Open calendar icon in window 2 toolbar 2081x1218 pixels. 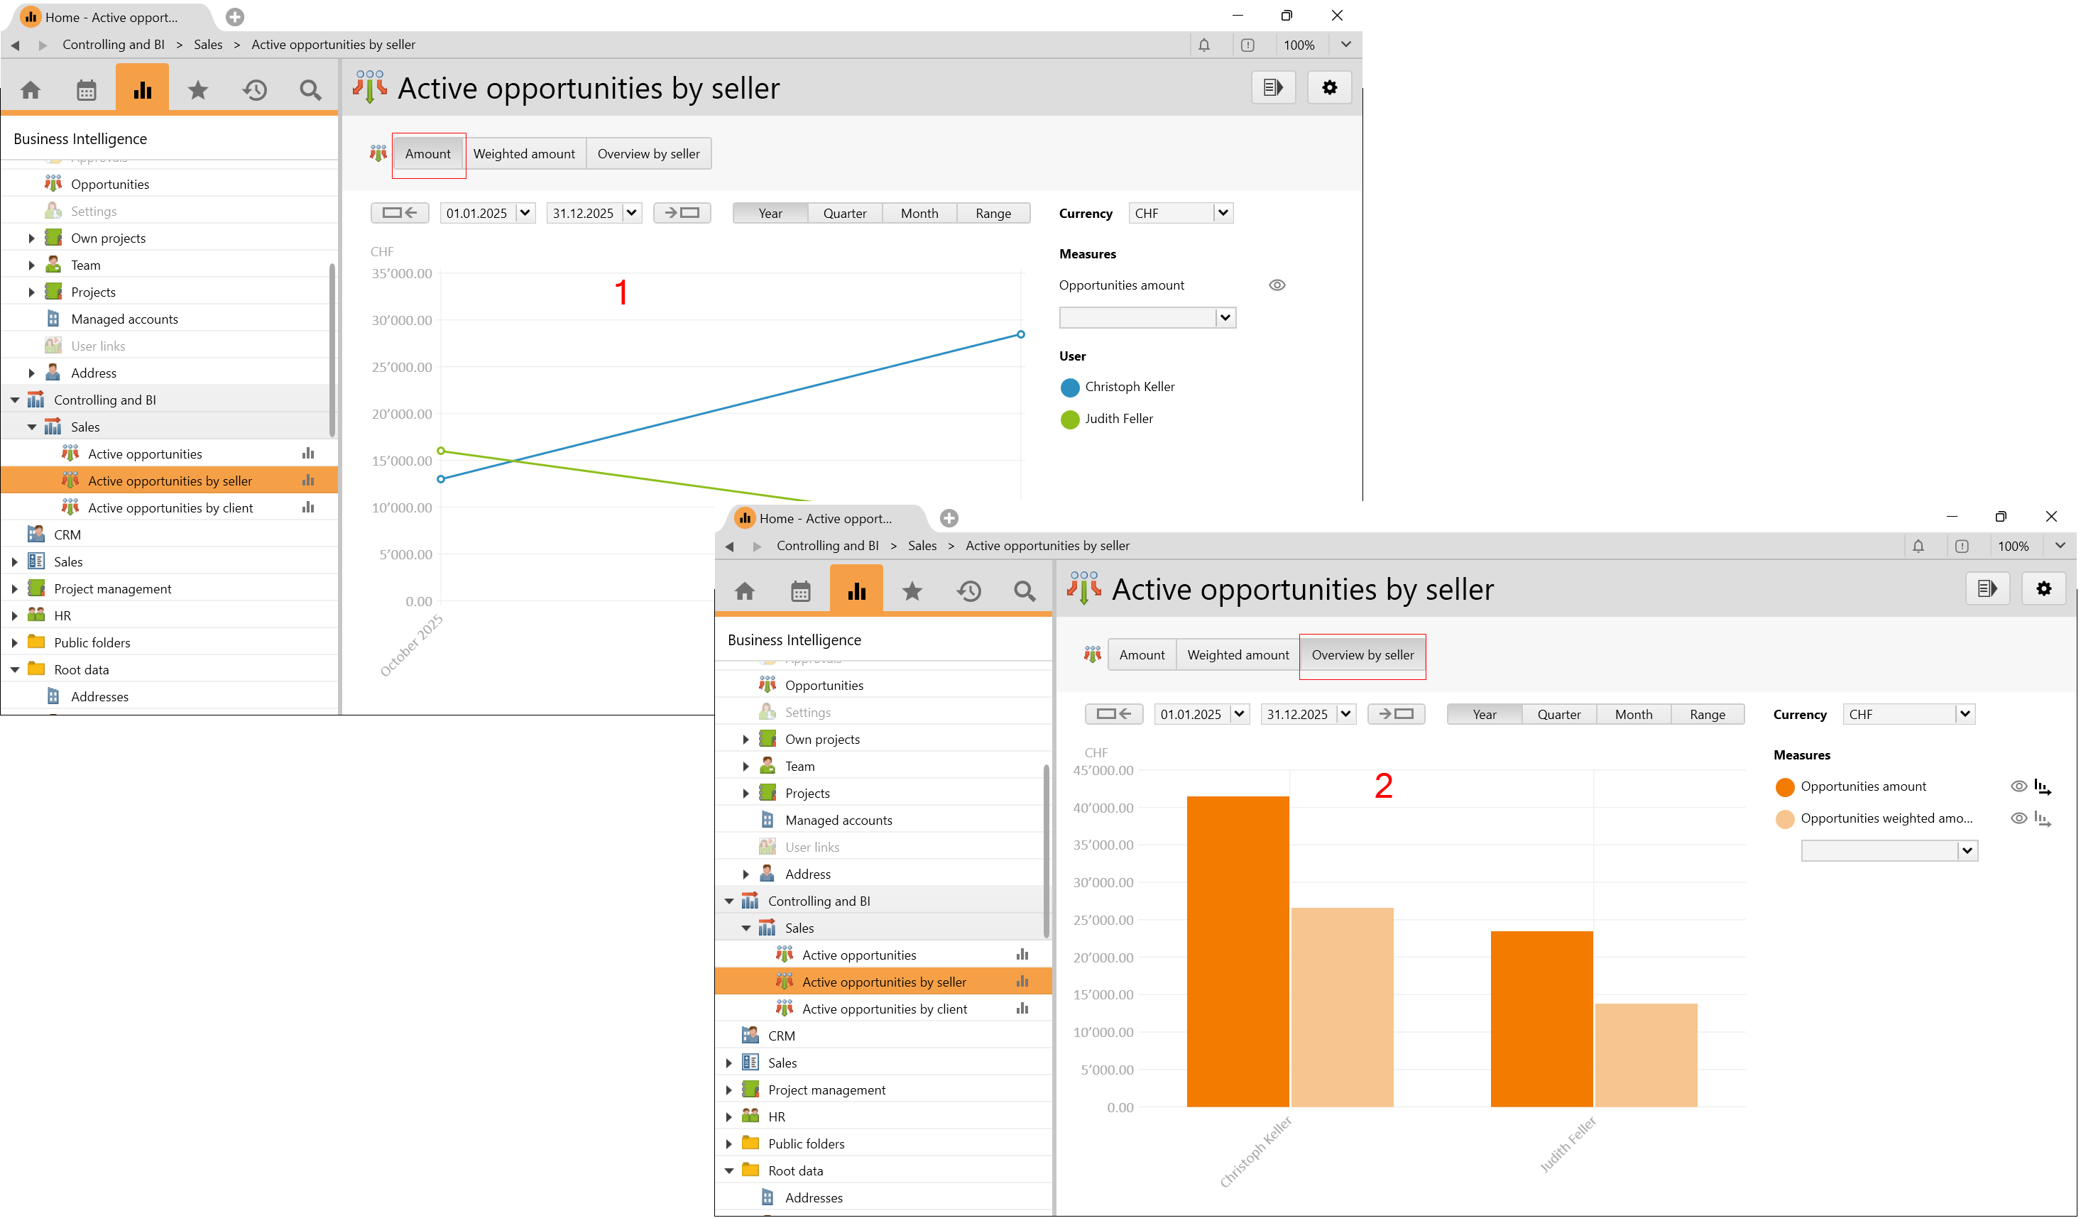coord(800,591)
